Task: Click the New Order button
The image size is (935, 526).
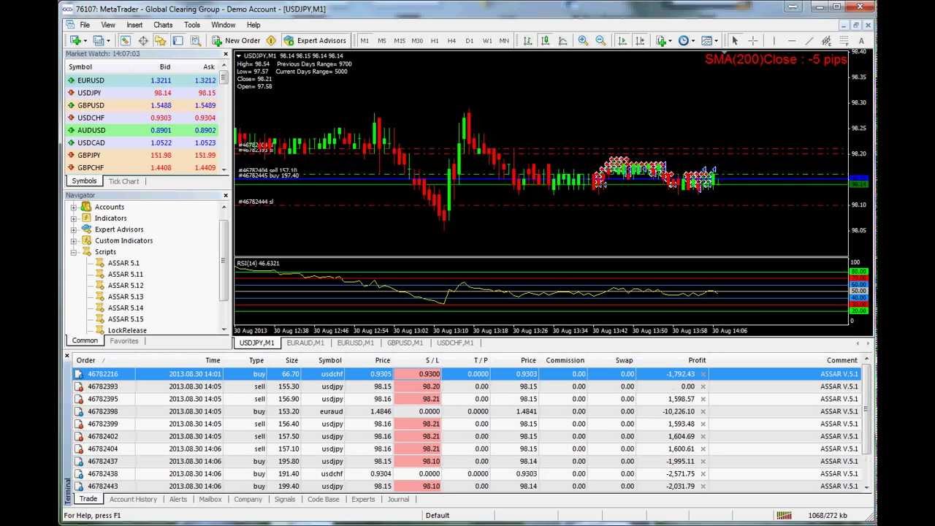Action: tap(236, 41)
